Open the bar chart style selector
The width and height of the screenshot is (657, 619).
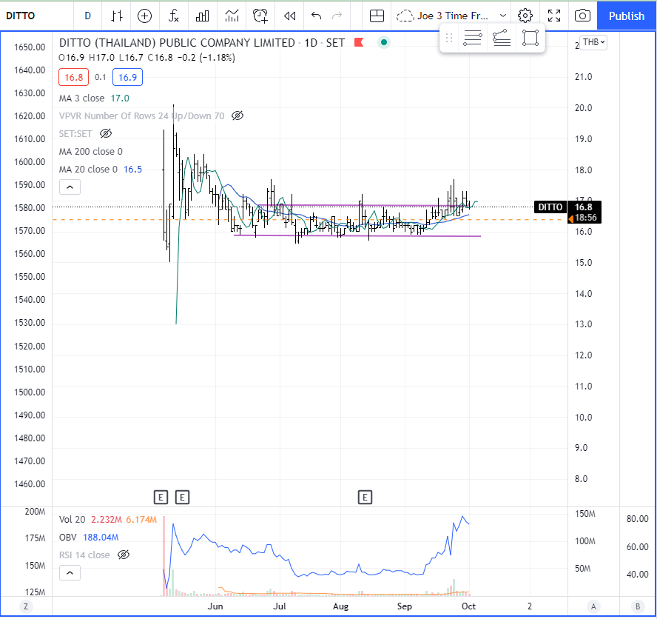click(117, 16)
